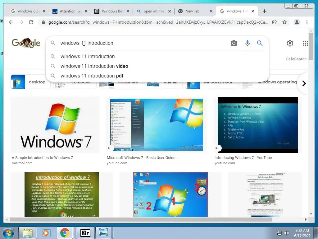
Task: Open Google quick settings gear
Action: (290, 43)
